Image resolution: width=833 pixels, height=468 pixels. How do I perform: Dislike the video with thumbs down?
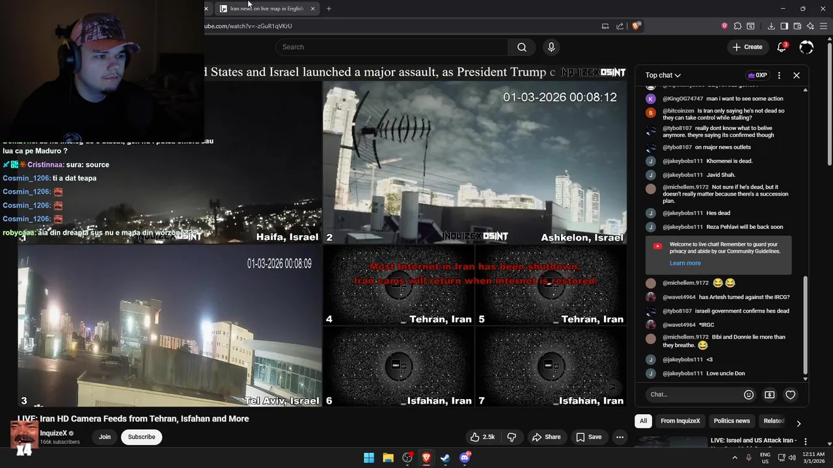point(512,437)
